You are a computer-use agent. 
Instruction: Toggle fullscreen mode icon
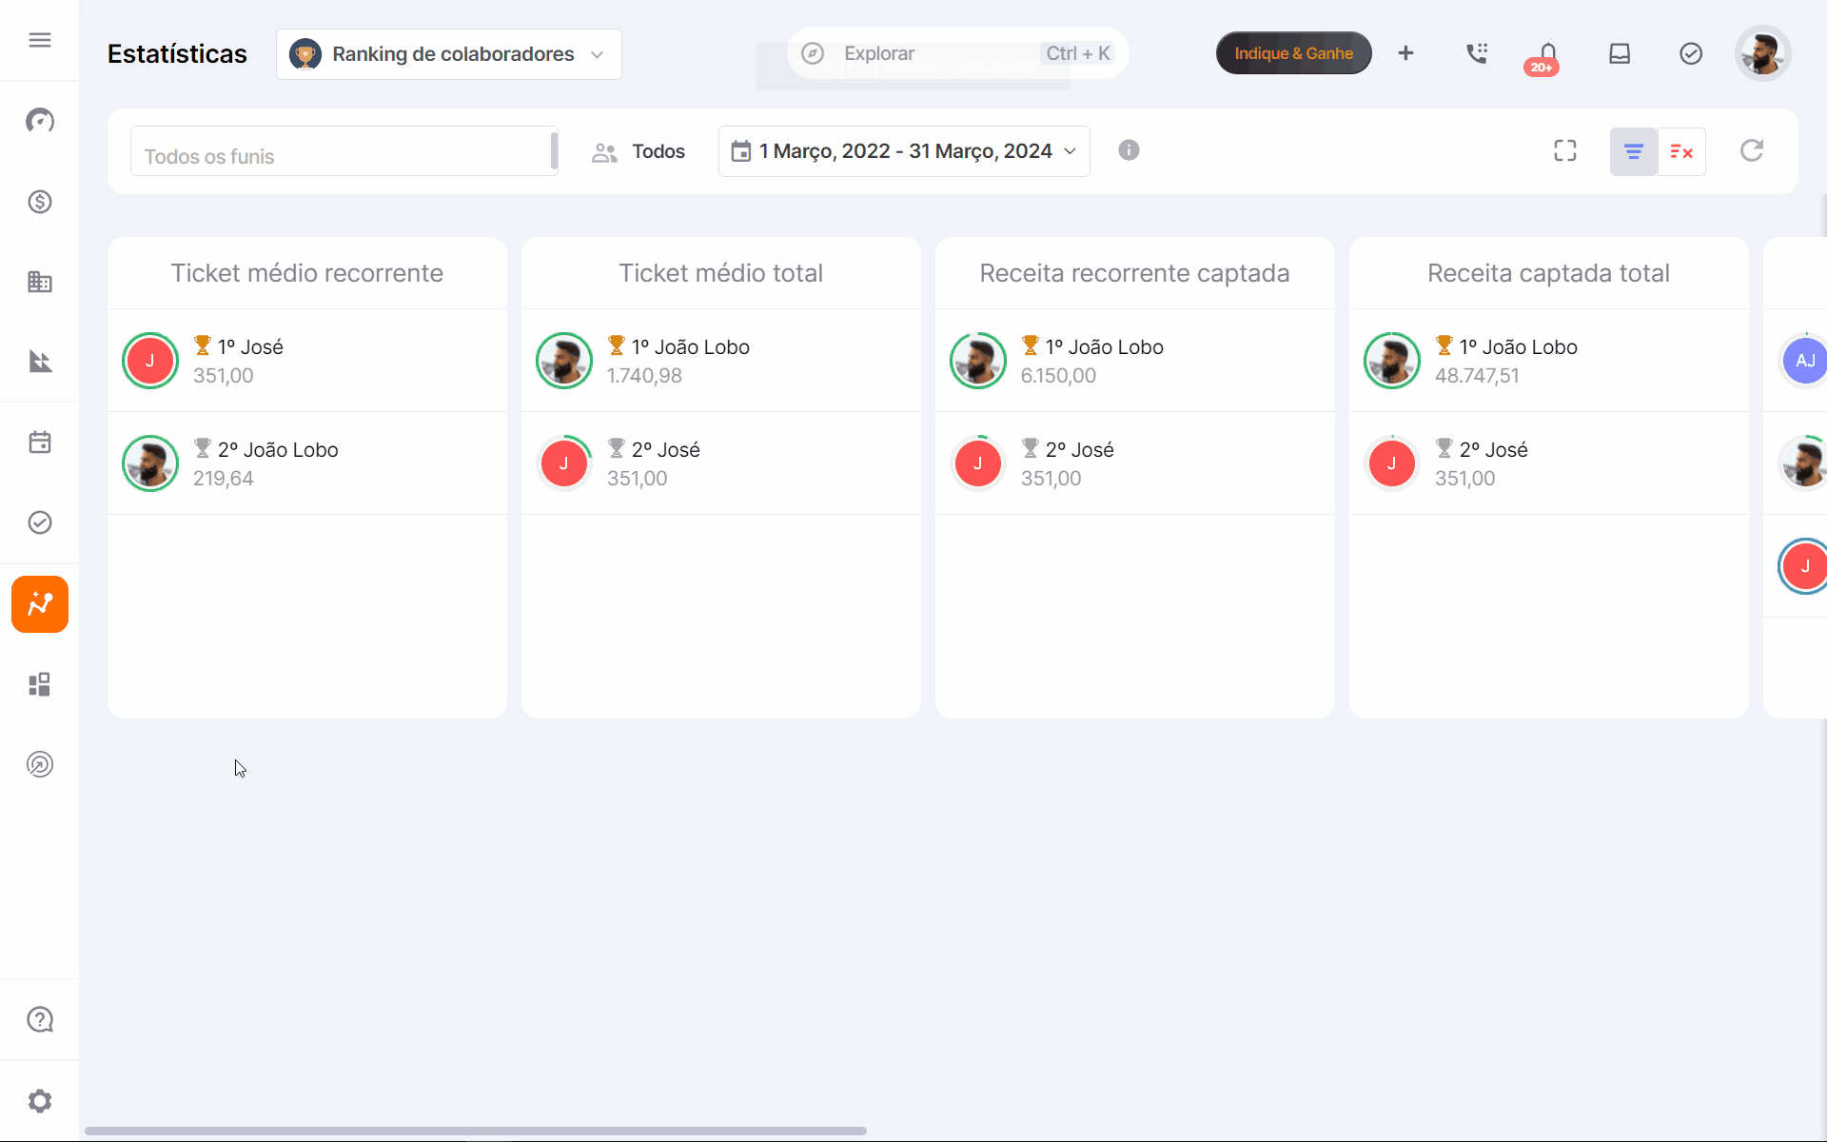tap(1565, 150)
